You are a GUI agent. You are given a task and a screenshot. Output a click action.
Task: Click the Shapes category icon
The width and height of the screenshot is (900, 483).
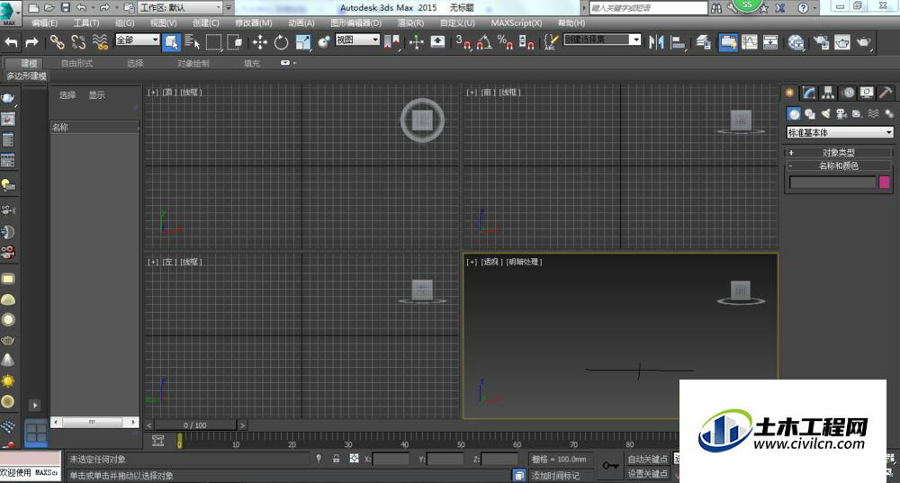tap(810, 113)
